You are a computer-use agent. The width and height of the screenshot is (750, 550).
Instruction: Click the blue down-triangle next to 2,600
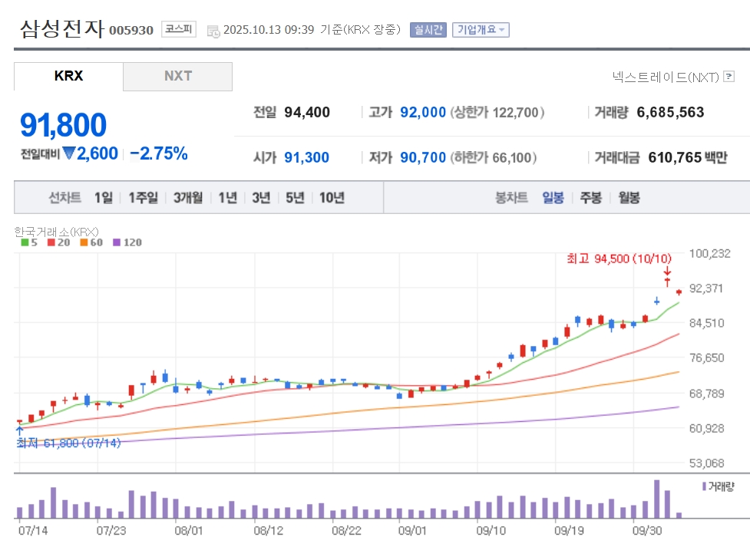tap(69, 153)
